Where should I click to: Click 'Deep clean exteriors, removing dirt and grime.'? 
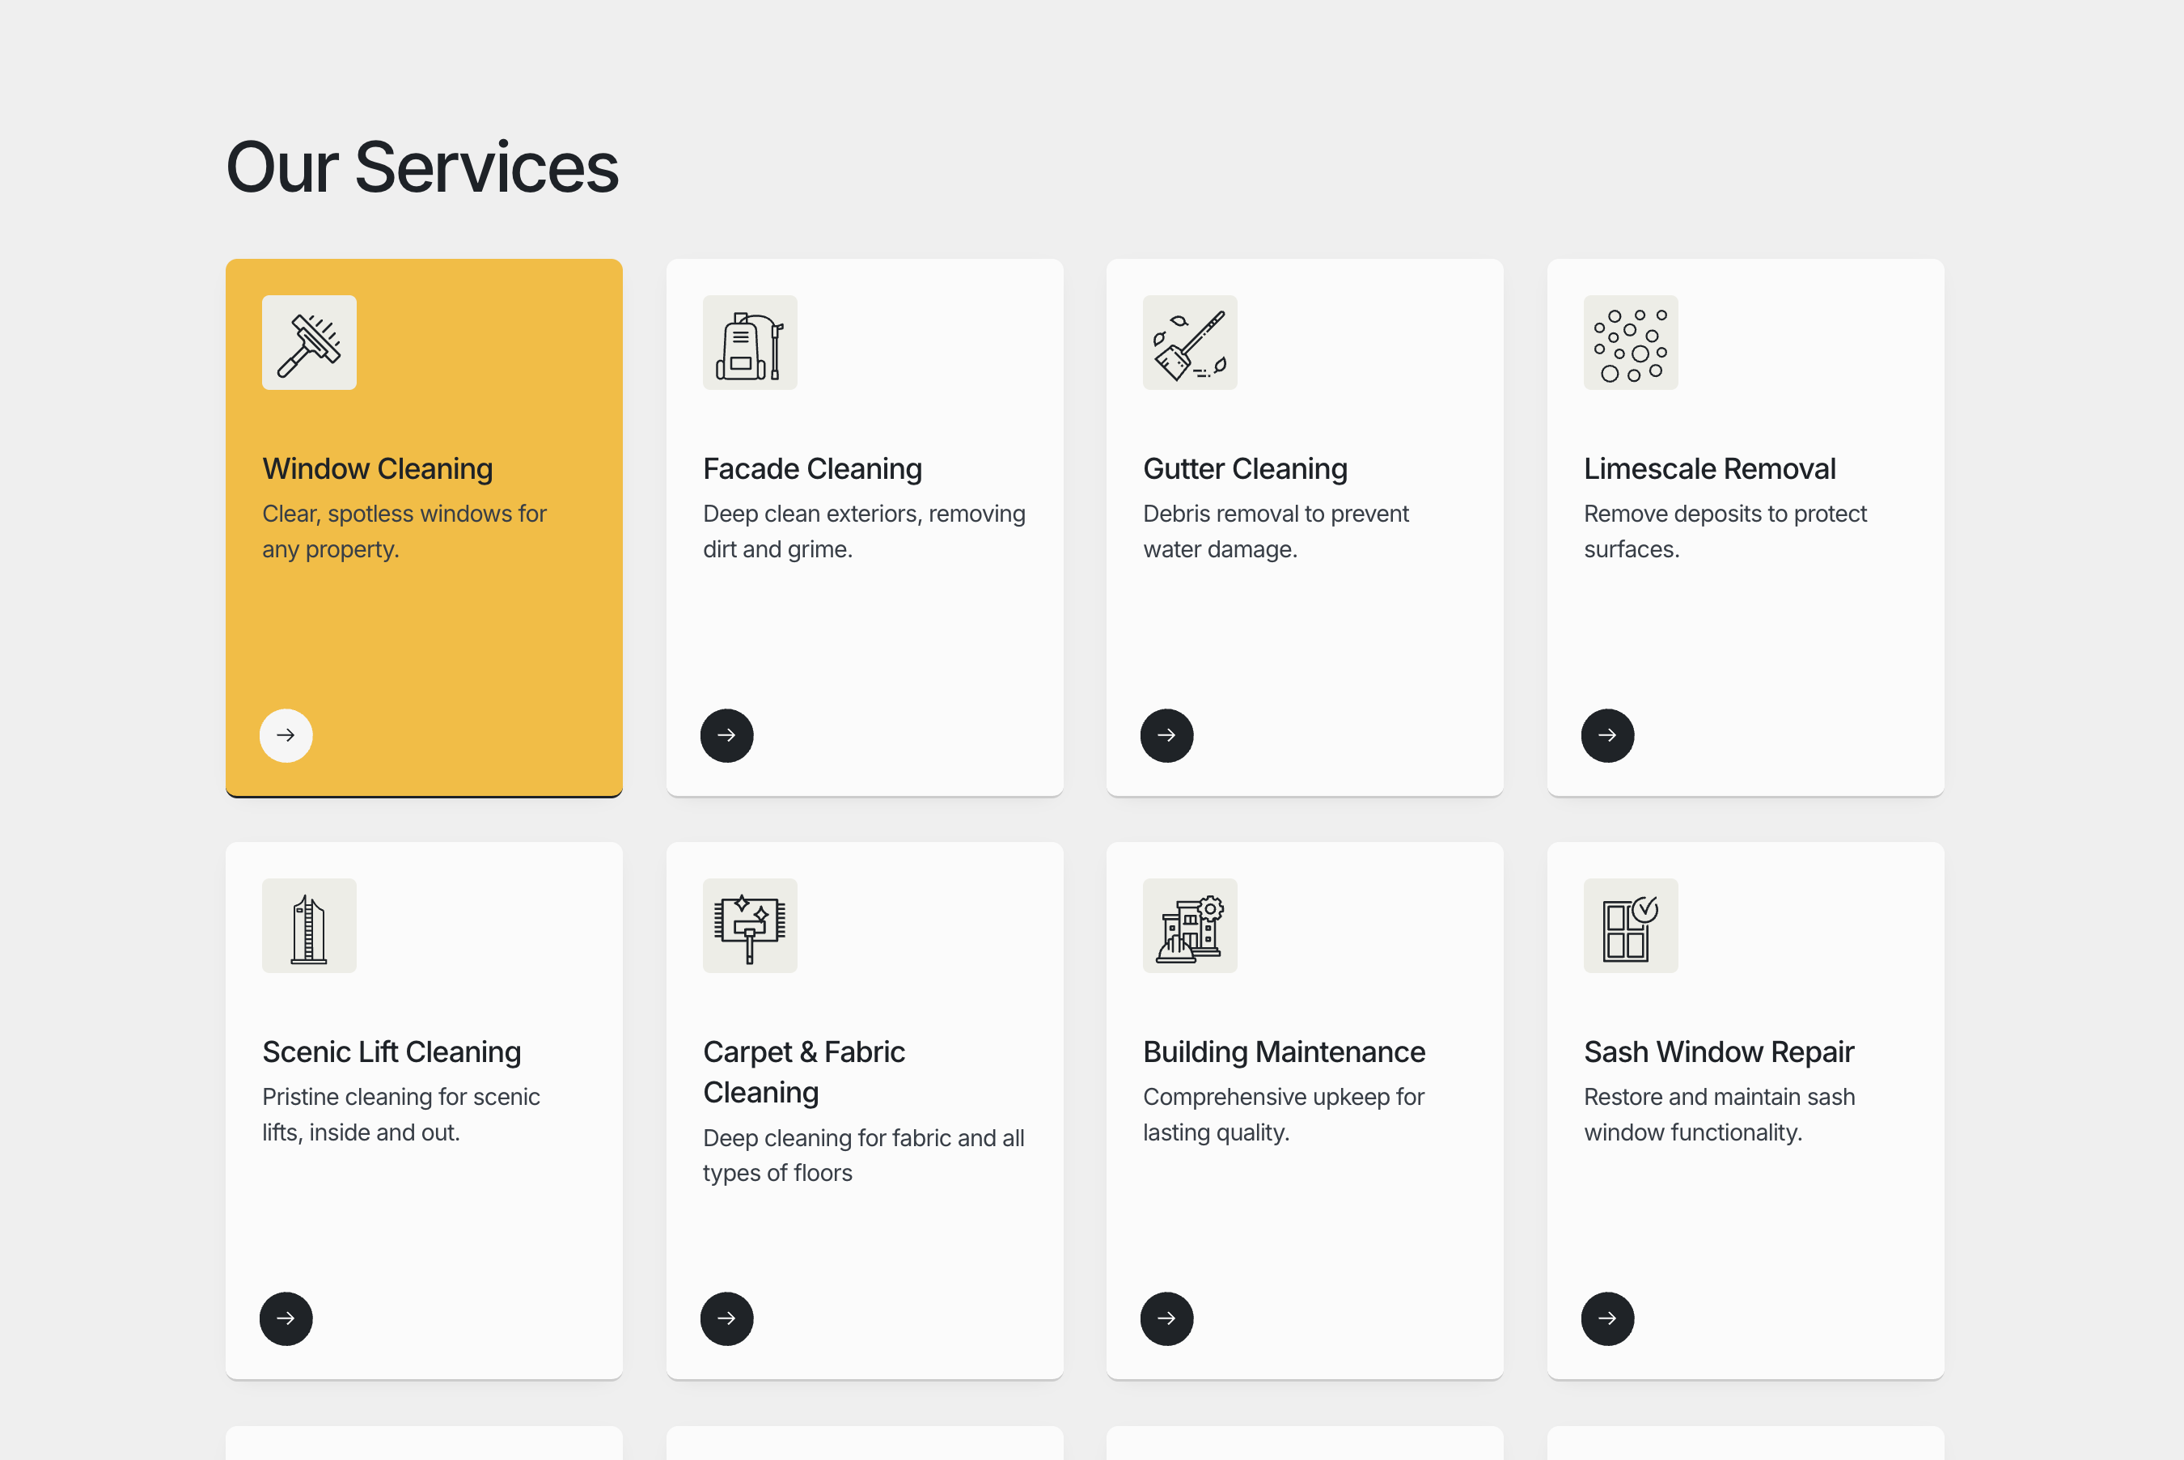click(x=864, y=531)
